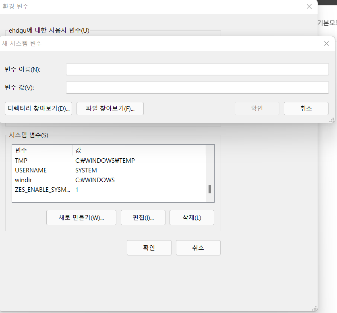Viewport: 337px width, 313px height.
Task: Click the 삭제(L) button
Action: 192,218
